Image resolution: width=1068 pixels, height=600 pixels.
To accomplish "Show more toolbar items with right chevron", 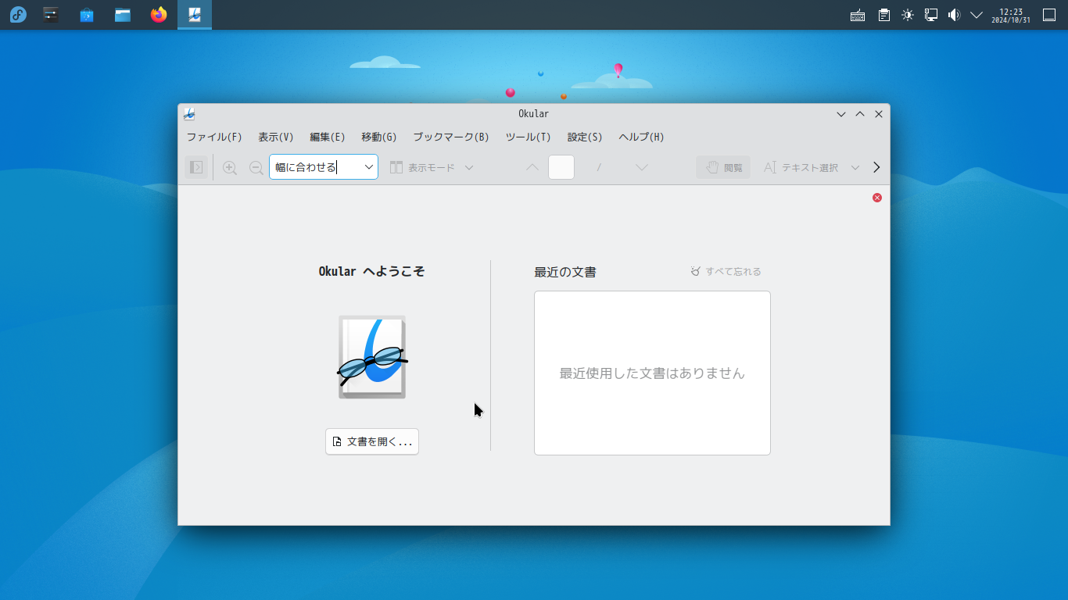I will click(876, 167).
